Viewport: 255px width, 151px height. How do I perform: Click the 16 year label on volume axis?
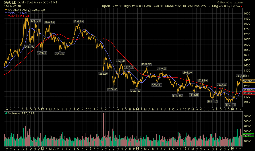tap(232, 148)
